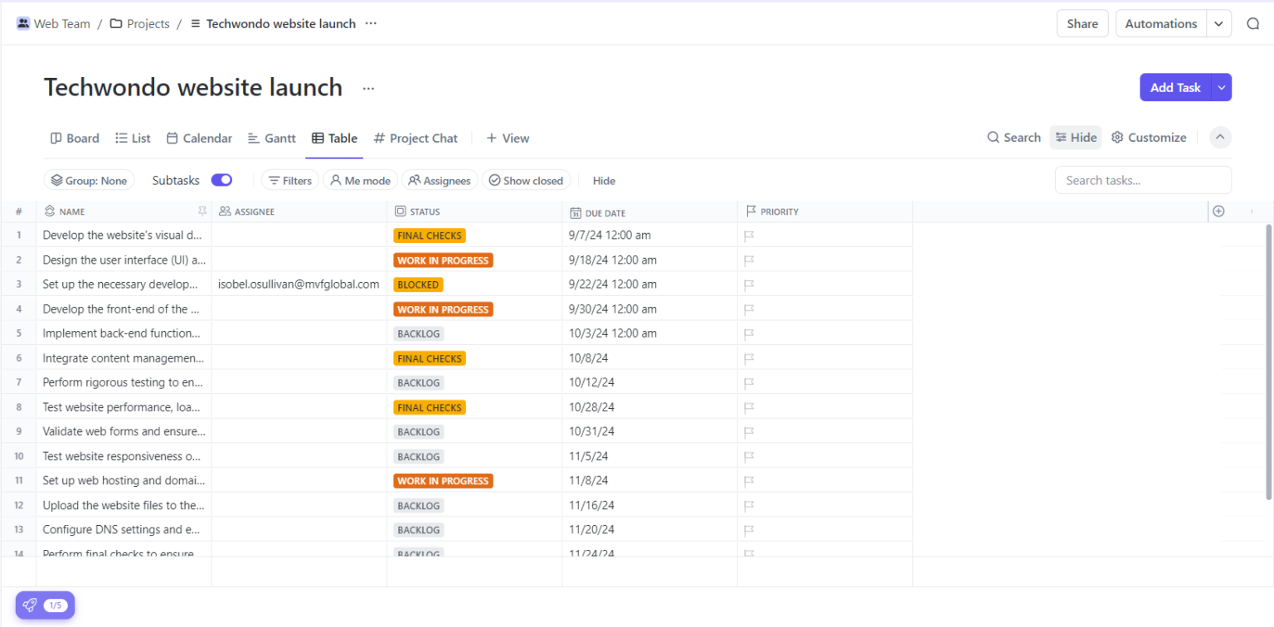The height and width of the screenshot is (627, 1274).
Task: Switch to the Board view tab
Action: coord(75,138)
